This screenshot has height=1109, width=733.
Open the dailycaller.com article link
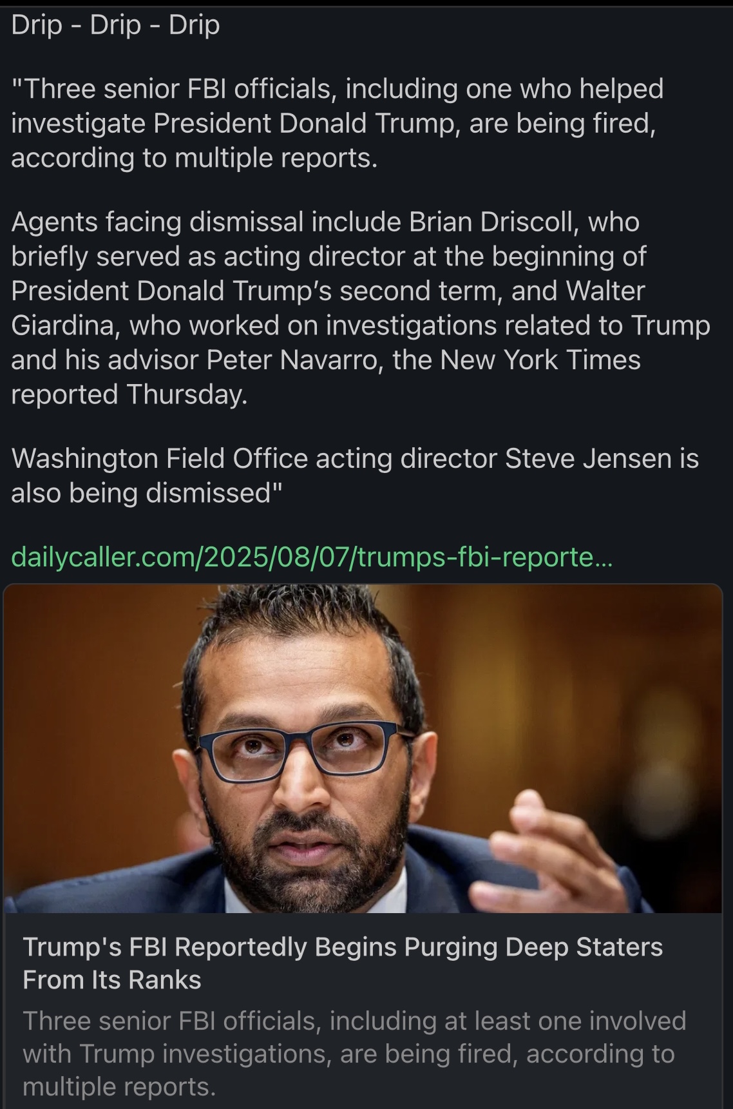click(x=312, y=556)
